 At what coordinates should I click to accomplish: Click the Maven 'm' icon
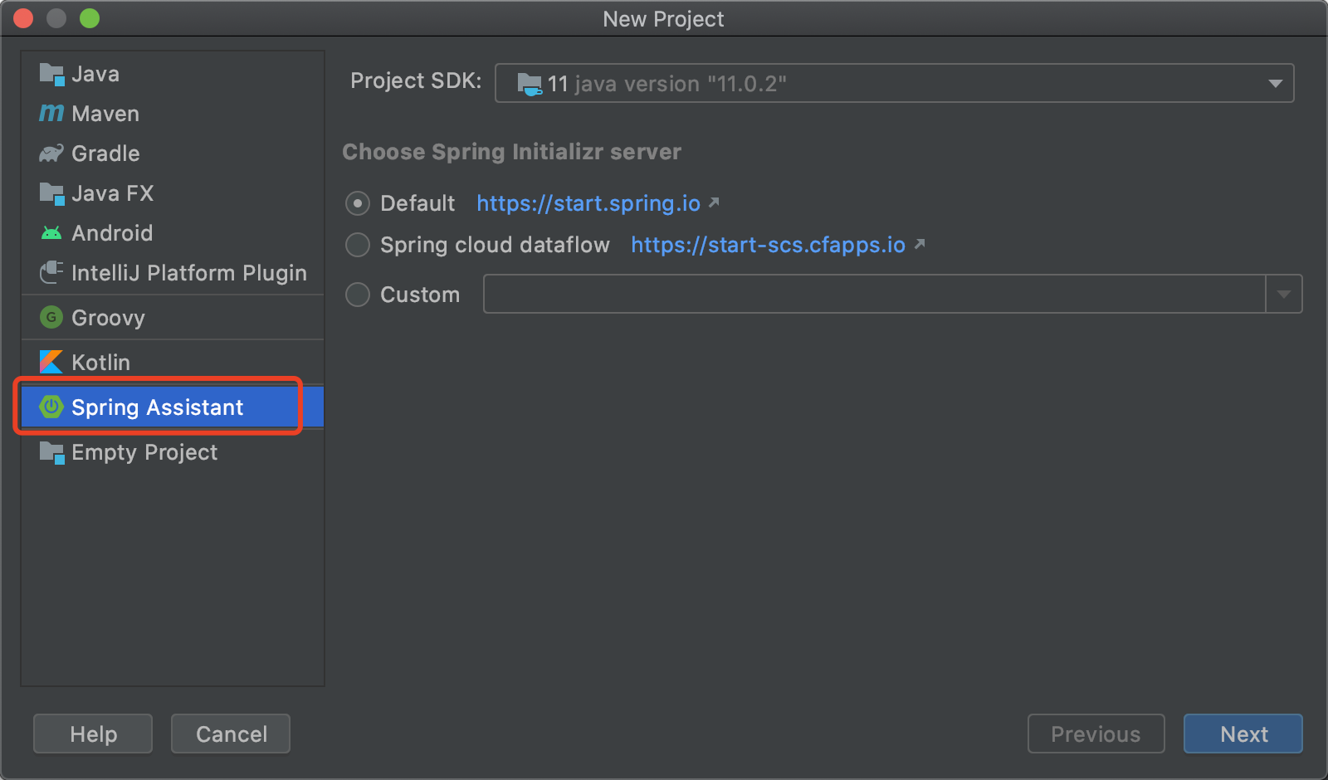tap(51, 114)
